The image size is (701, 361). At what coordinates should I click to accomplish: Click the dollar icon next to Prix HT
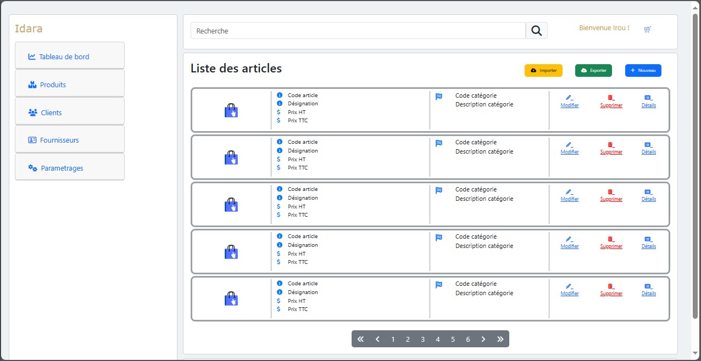click(280, 112)
